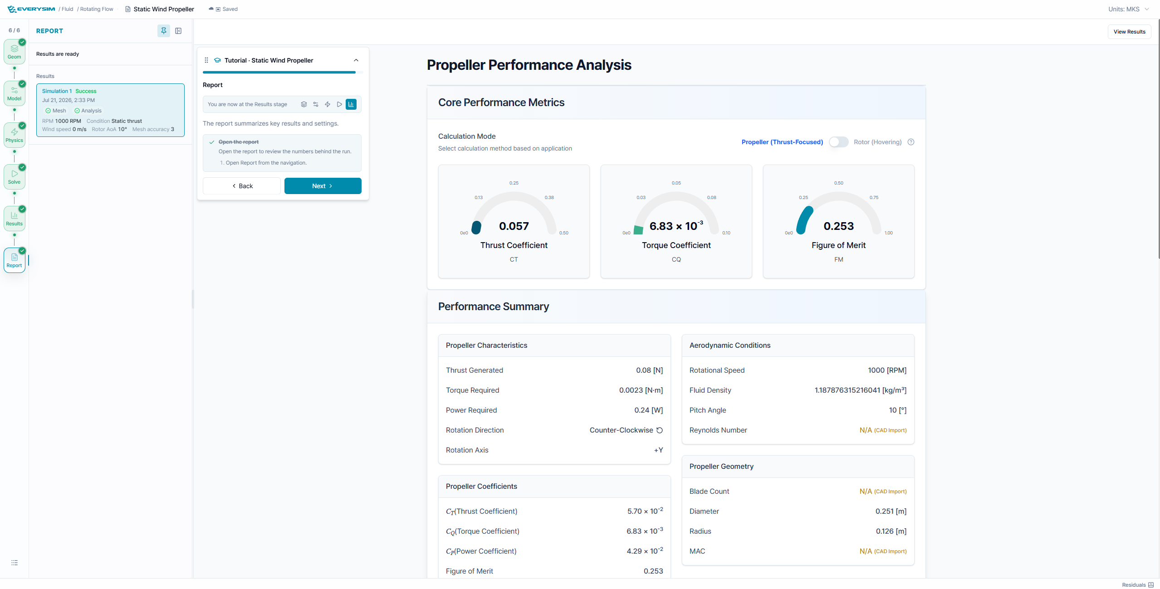Screen dimensions: 1160x589
Task: Select the Results step icon
Action: (15, 219)
